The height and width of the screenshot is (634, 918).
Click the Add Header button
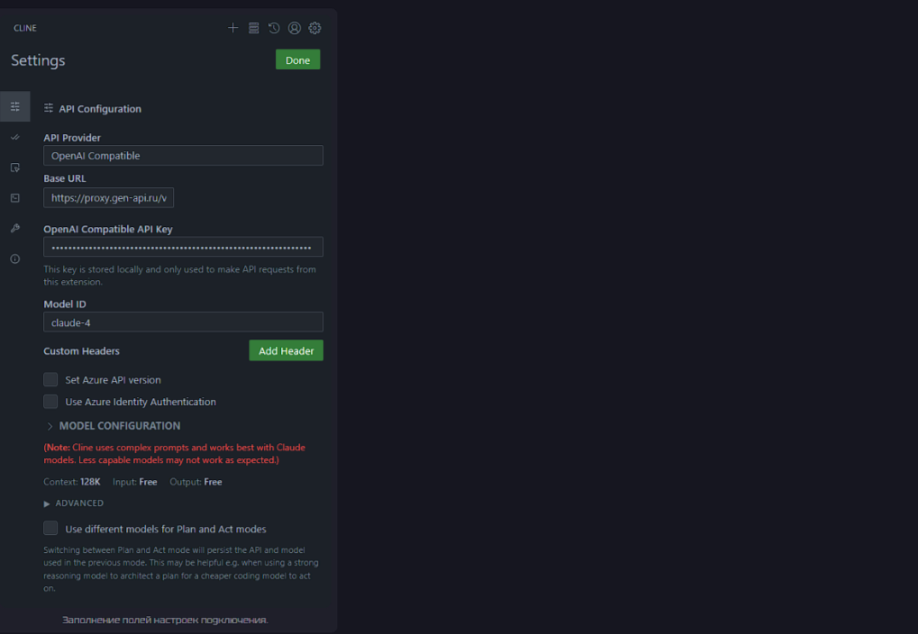286,351
